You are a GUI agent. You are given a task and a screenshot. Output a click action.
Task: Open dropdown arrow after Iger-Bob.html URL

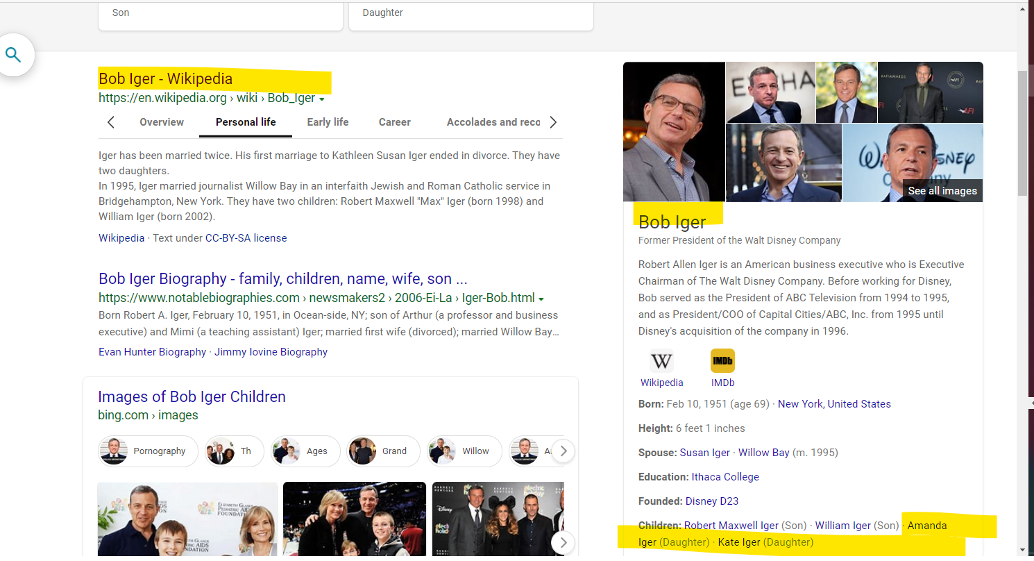point(541,299)
